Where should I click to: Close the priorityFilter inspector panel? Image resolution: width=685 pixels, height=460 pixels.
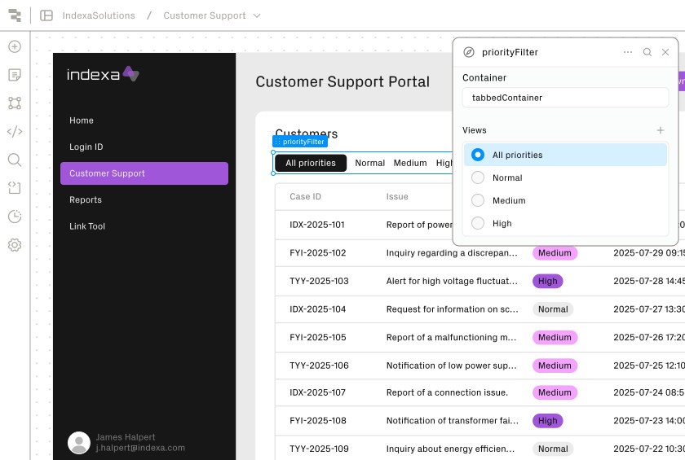tap(665, 52)
